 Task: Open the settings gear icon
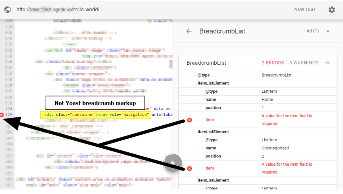click(332, 9)
